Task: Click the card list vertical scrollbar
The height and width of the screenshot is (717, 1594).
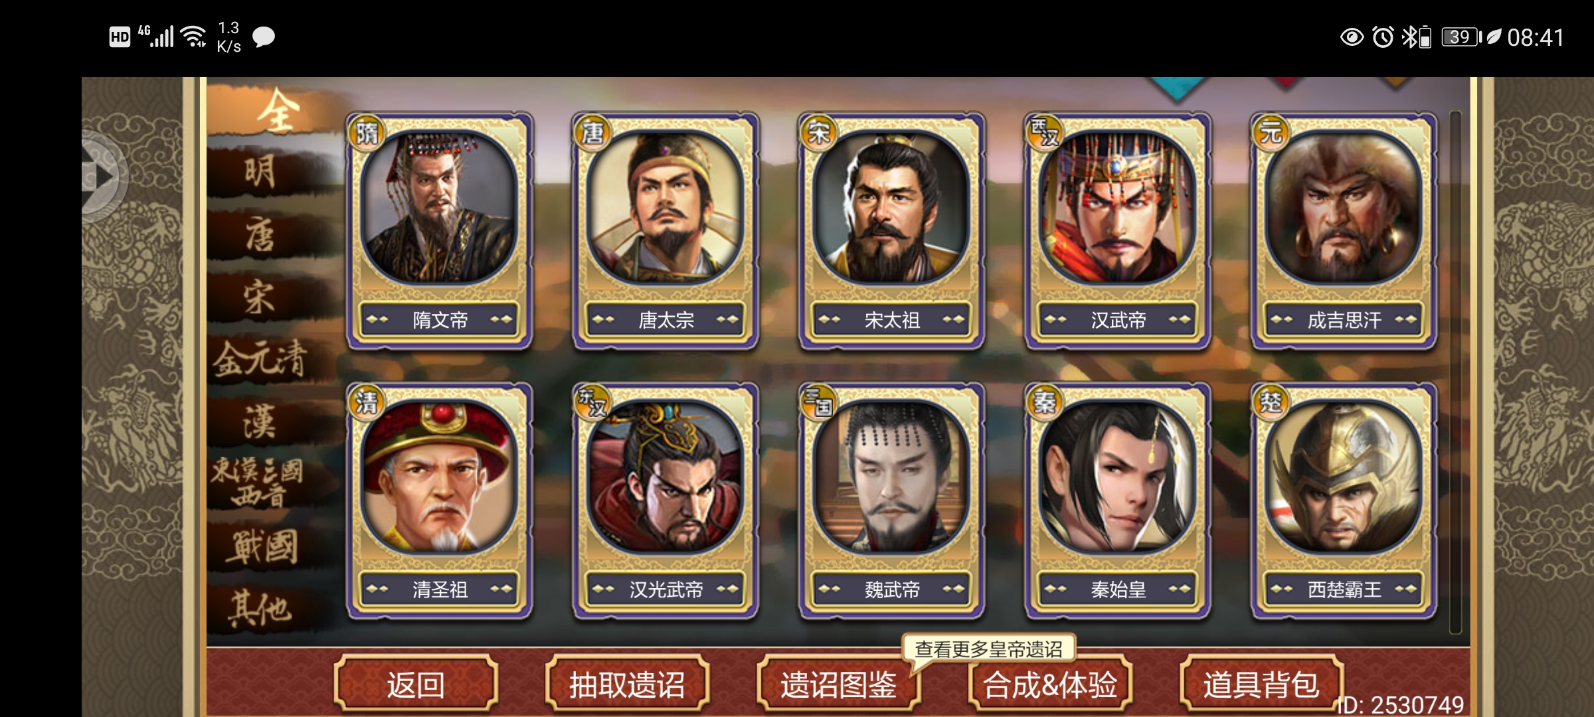Action: click(1455, 372)
